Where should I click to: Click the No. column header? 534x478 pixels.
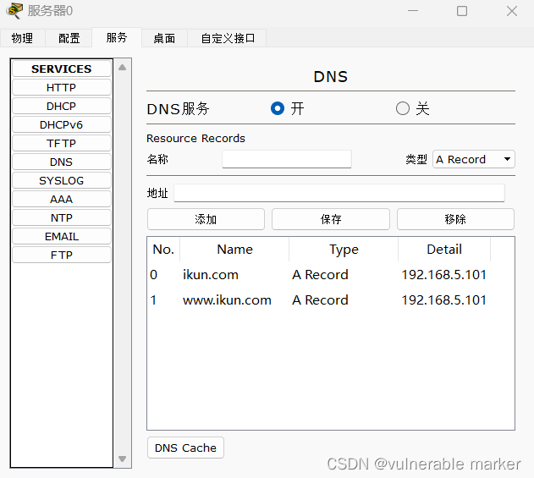point(163,250)
